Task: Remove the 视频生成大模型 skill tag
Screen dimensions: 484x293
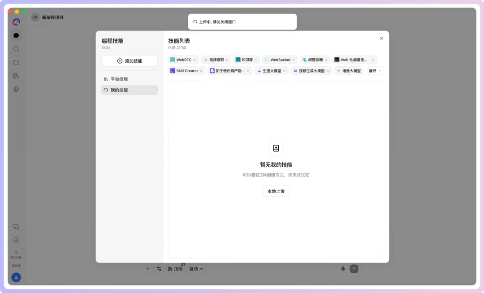Action: pyautogui.click(x=328, y=71)
